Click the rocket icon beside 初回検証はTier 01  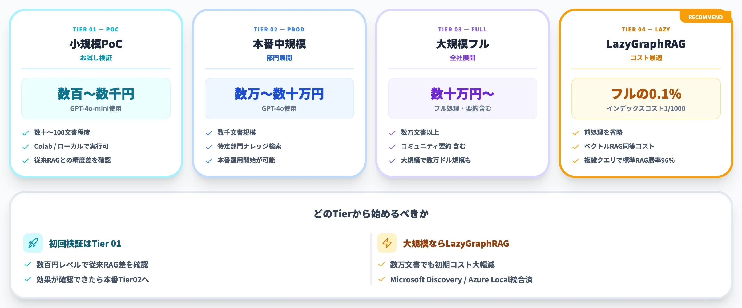point(33,243)
